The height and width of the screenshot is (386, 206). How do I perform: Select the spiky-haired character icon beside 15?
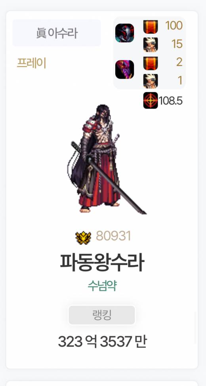(151, 45)
